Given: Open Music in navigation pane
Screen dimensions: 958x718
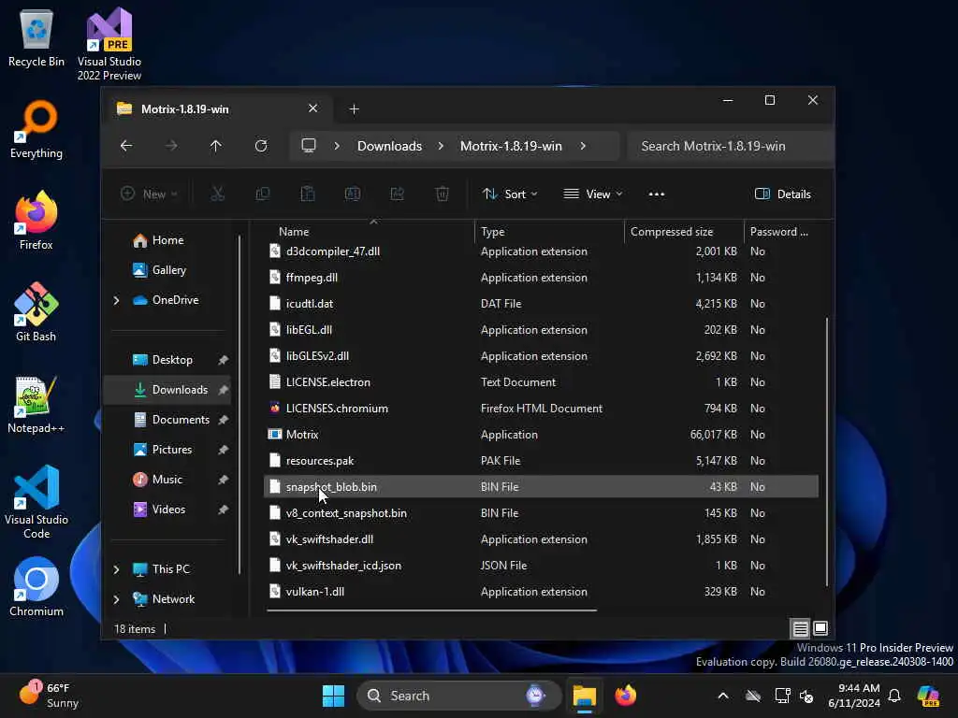Looking at the screenshot, I should tap(167, 480).
